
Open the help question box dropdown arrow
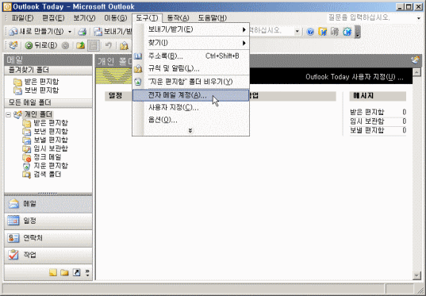[x=419, y=18]
